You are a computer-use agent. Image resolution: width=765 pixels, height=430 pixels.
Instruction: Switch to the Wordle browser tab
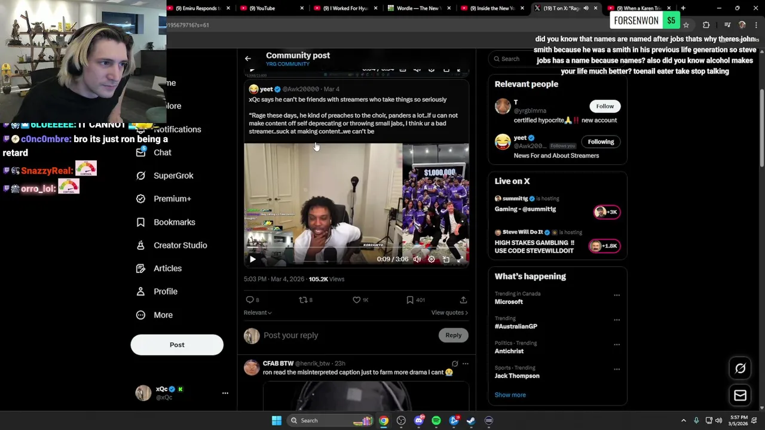tap(418, 8)
